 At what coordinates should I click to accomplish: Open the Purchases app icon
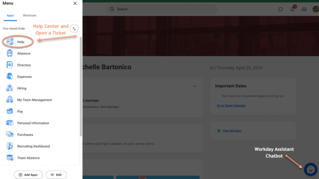10,135
